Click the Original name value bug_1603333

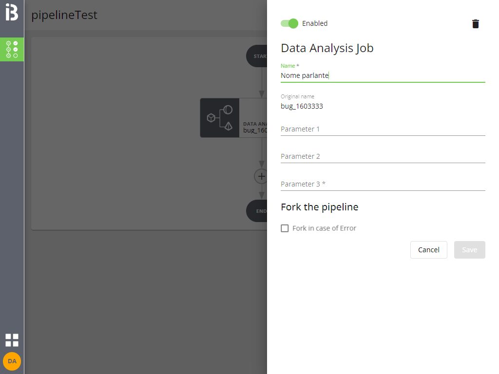coord(302,106)
